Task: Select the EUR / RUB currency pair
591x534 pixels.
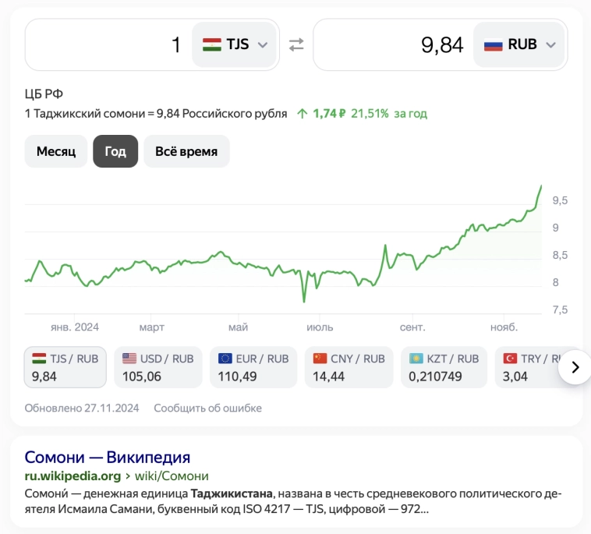Action: [253, 367]
